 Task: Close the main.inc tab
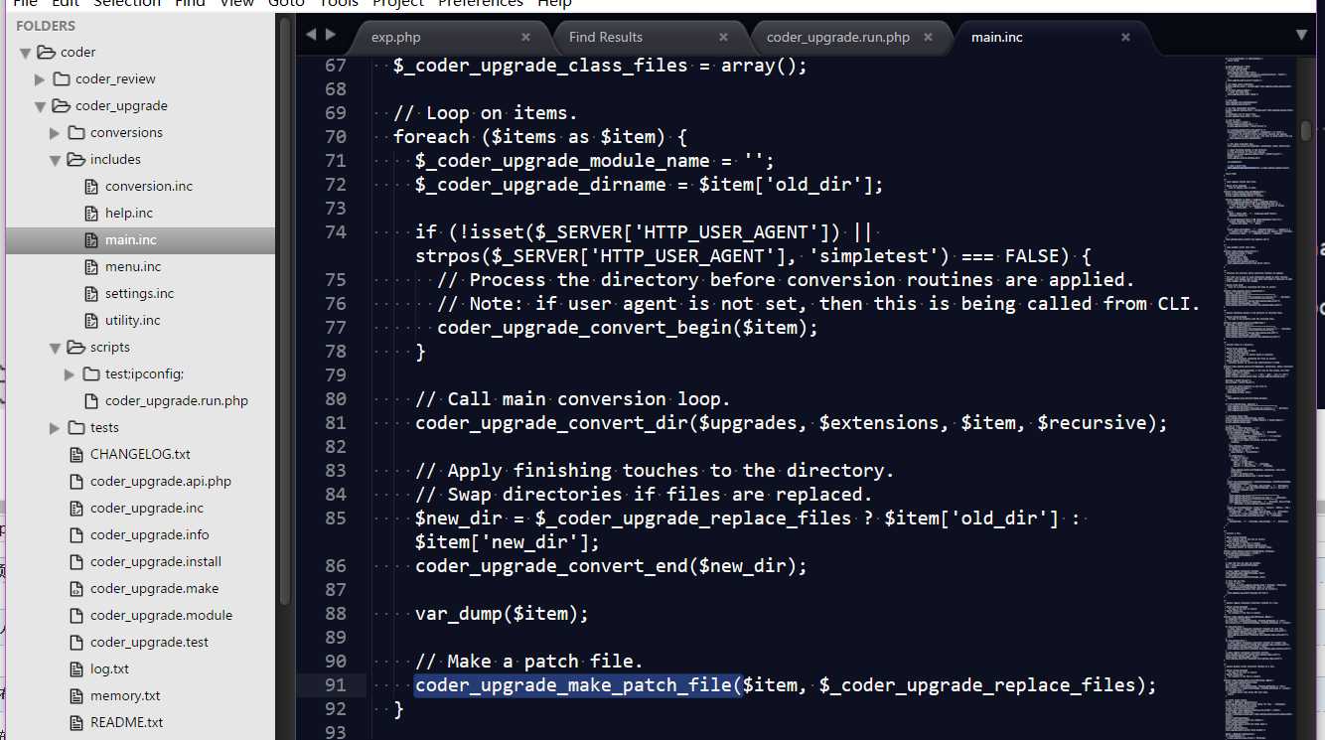click(1125, 37)
